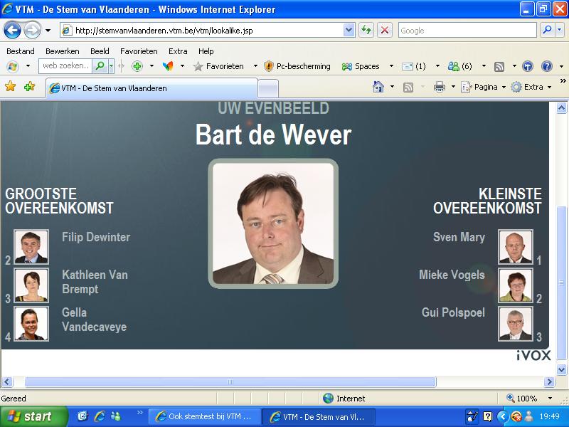The image size is (569, 427).
Task: Click the green plus toolbar icon
Action: click(x=137, y=66)
